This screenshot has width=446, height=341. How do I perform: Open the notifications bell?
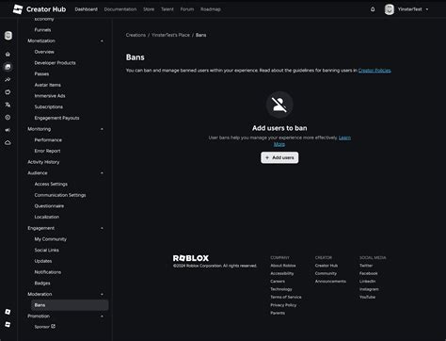373,9
